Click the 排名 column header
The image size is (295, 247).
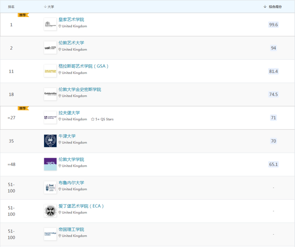(11, 7)
